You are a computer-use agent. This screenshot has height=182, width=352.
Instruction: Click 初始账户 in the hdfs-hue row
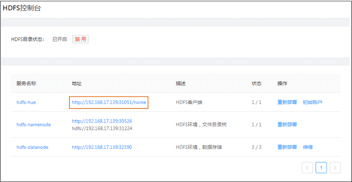click(x=312, y=102)
